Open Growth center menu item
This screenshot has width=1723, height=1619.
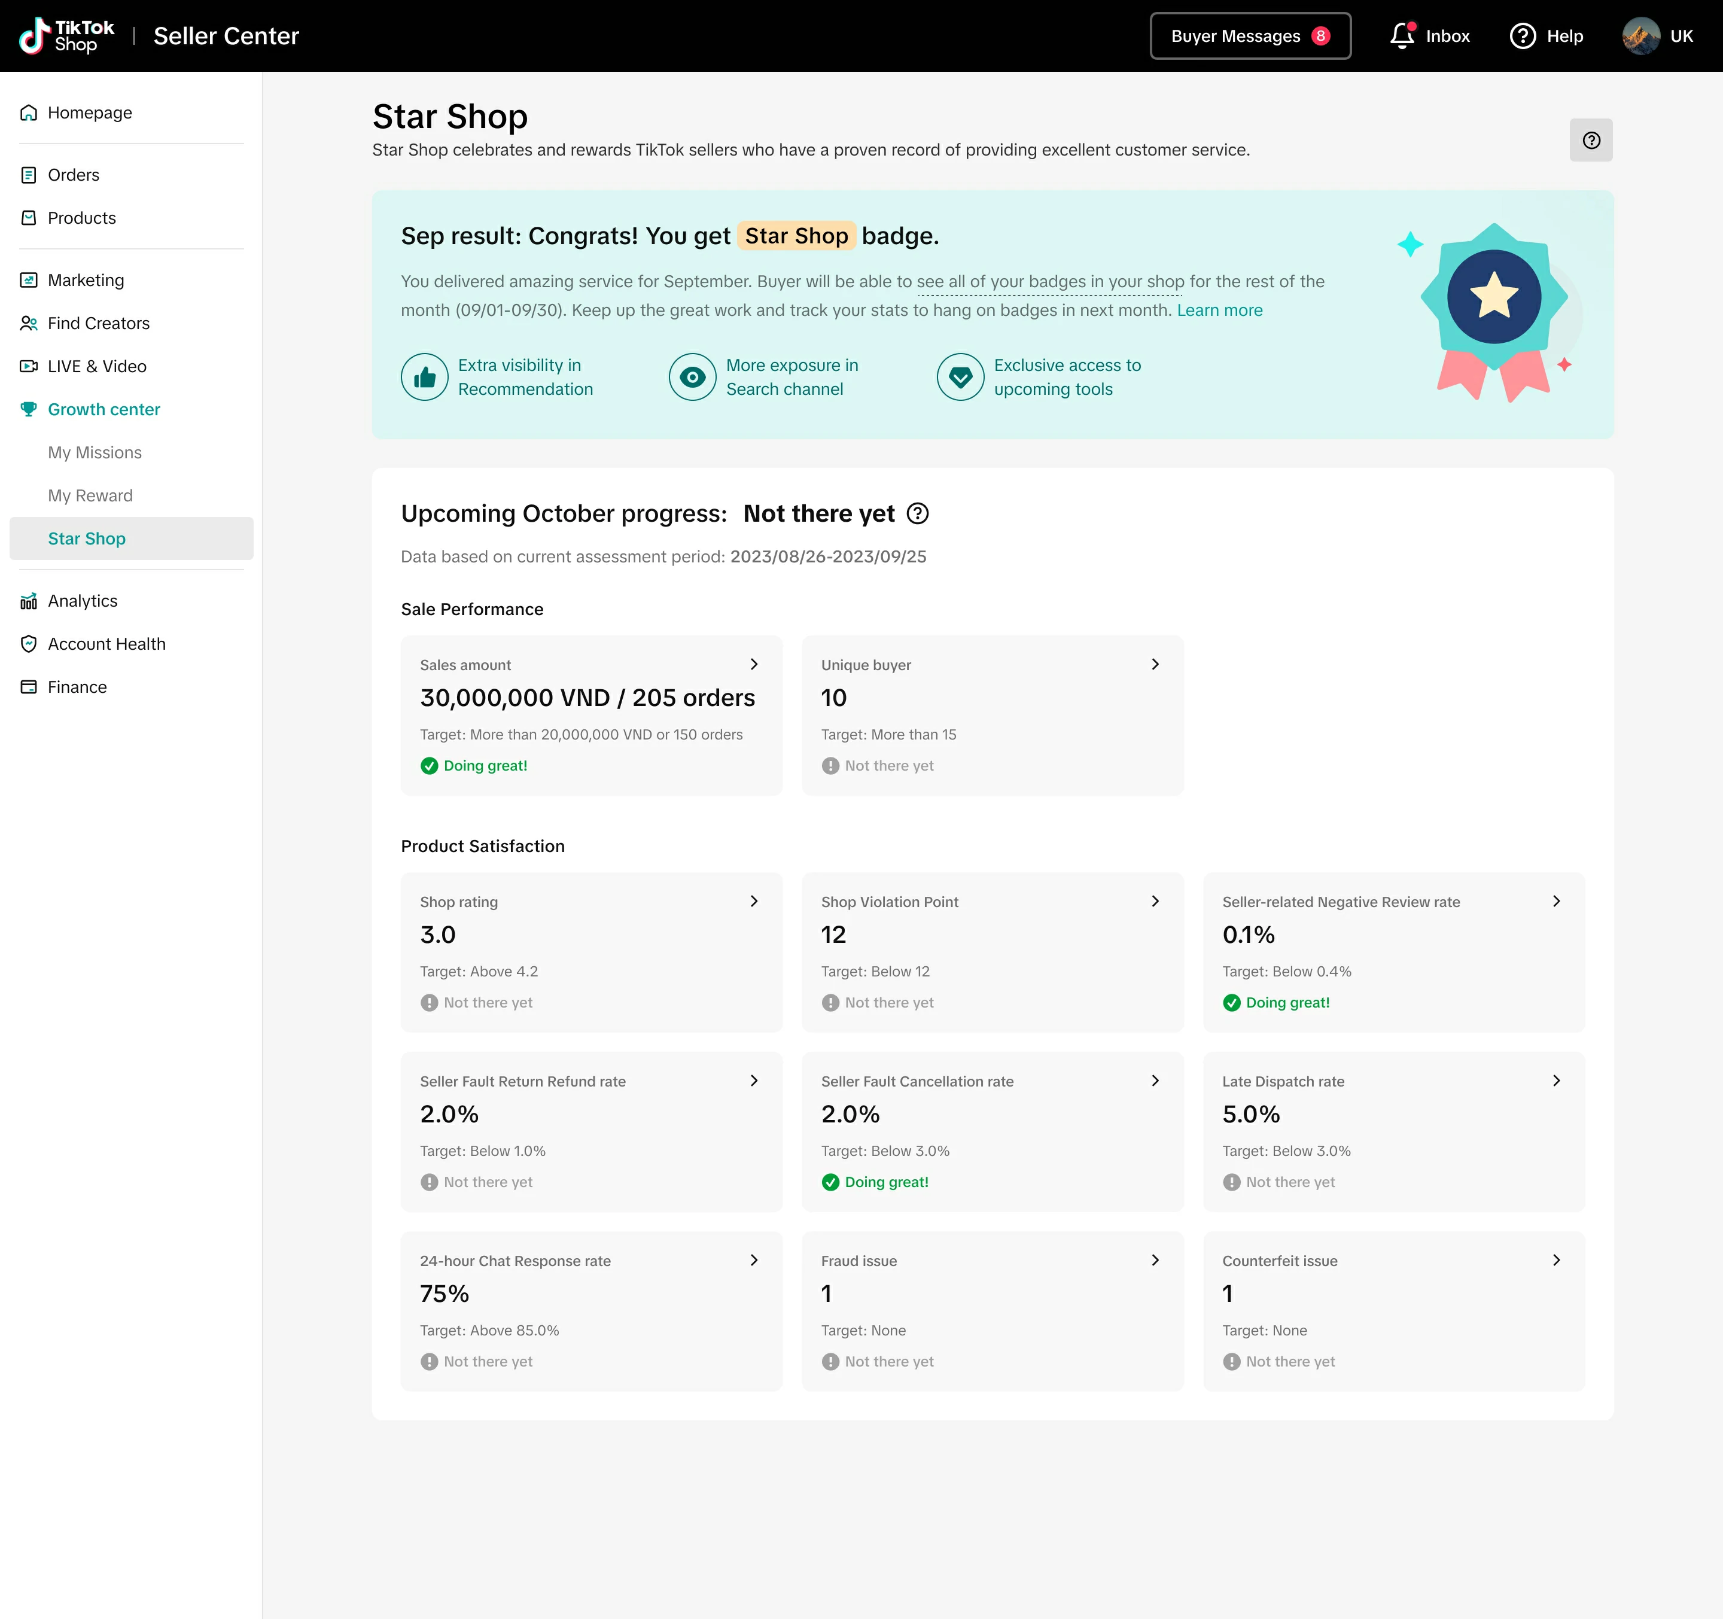pyautogui.click(x=104, y=409)
